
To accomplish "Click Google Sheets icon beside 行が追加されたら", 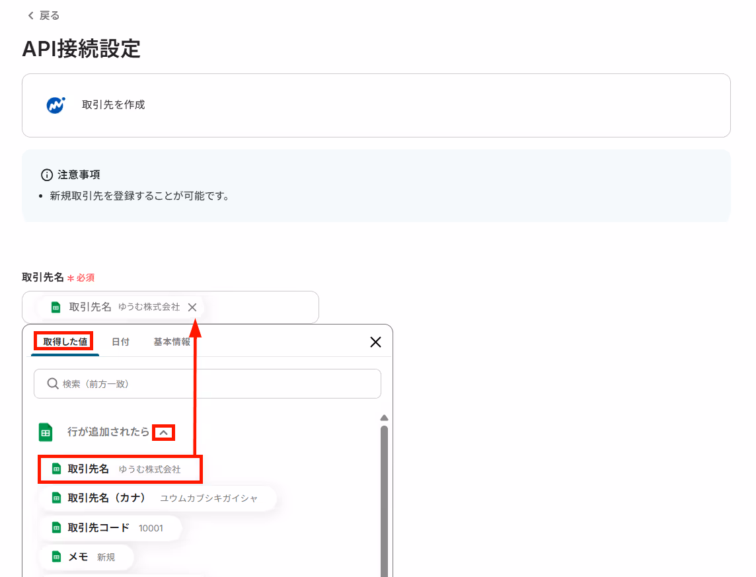I will click(46, 432).
